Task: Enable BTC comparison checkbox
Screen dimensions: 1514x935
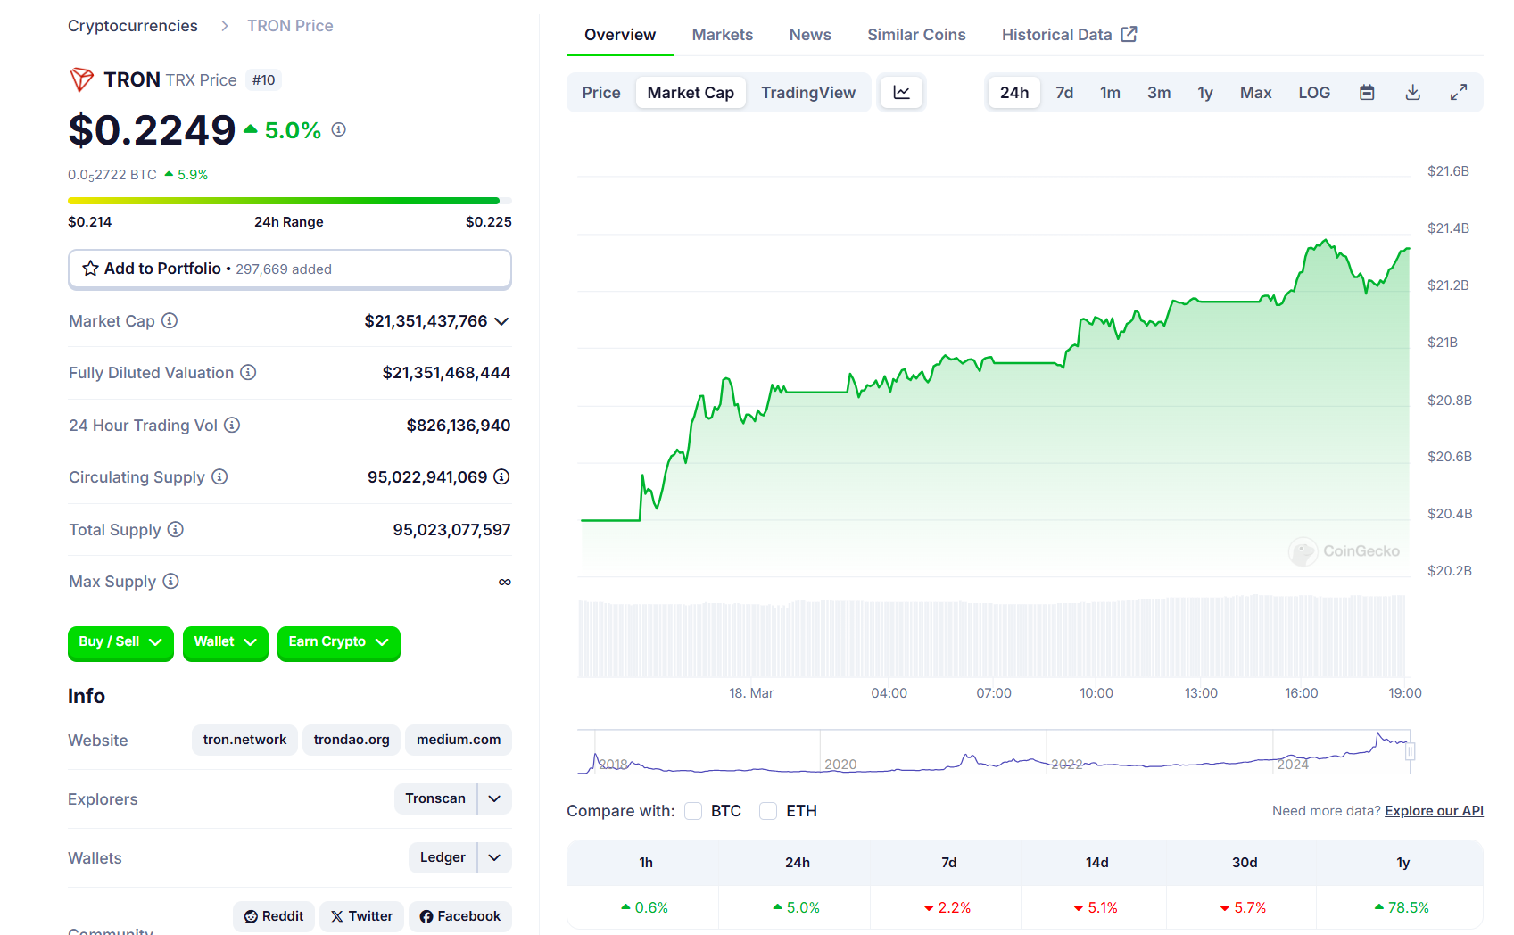Action: [x=693, y=811]
